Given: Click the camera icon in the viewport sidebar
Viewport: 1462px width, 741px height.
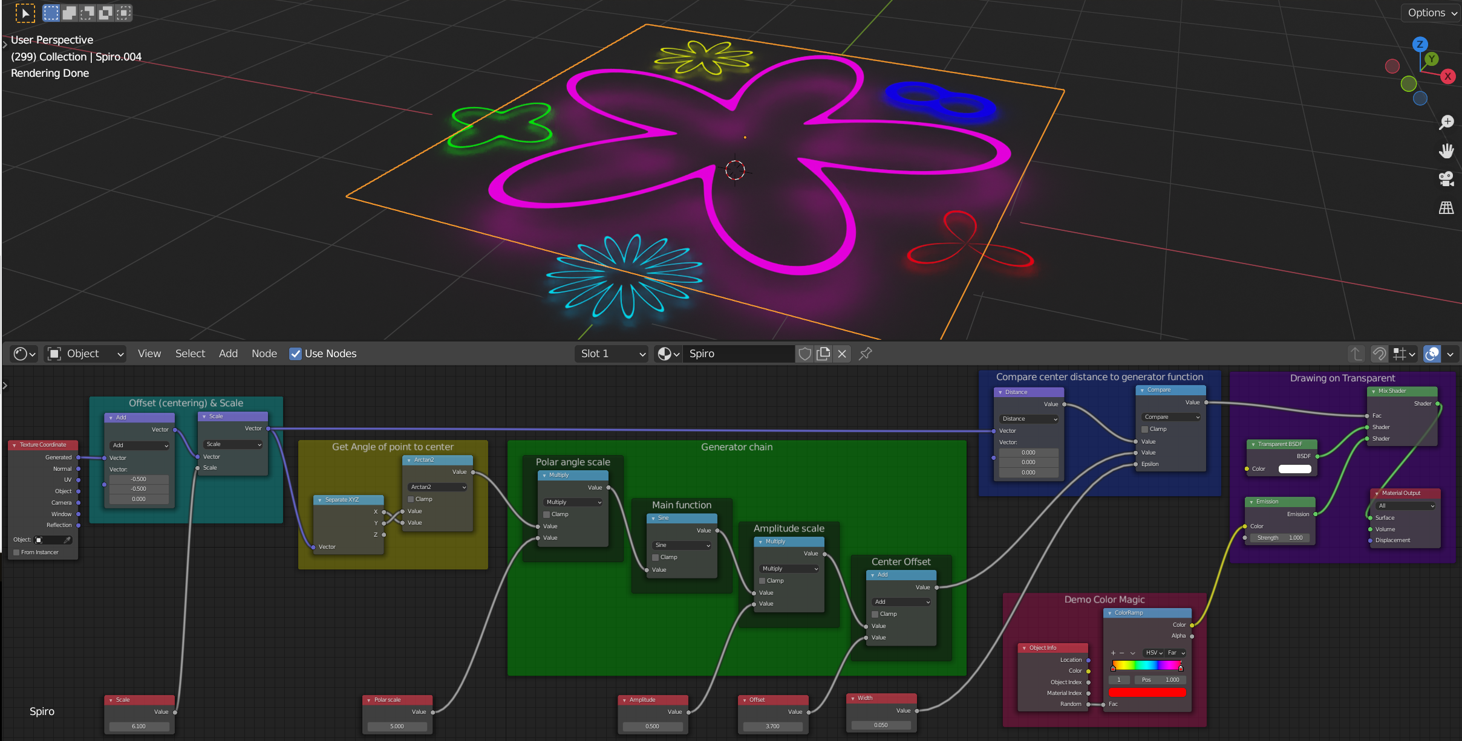Looking at the screenshot, I should tap(1446, 178).
